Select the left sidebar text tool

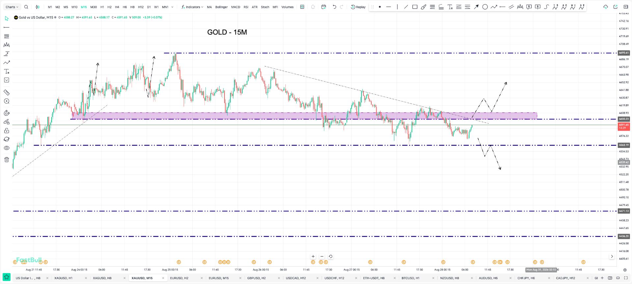7,71
